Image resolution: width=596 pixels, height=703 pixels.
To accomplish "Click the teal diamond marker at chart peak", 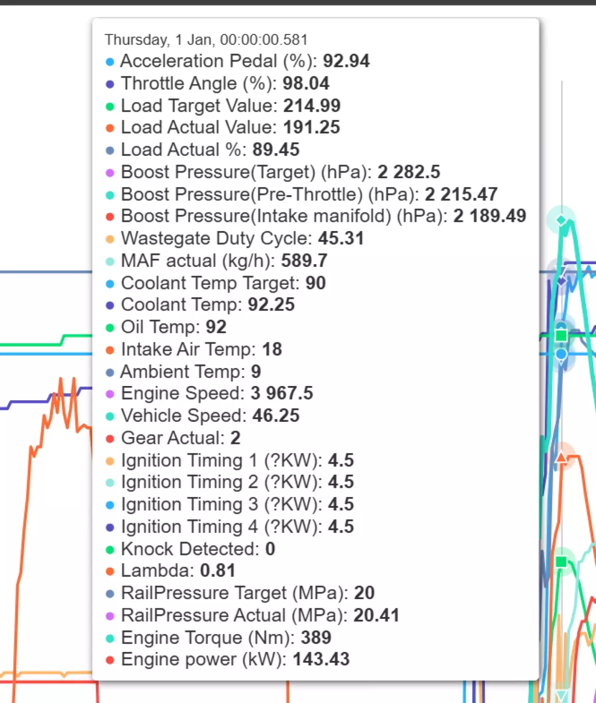I will tap(561, 220).
